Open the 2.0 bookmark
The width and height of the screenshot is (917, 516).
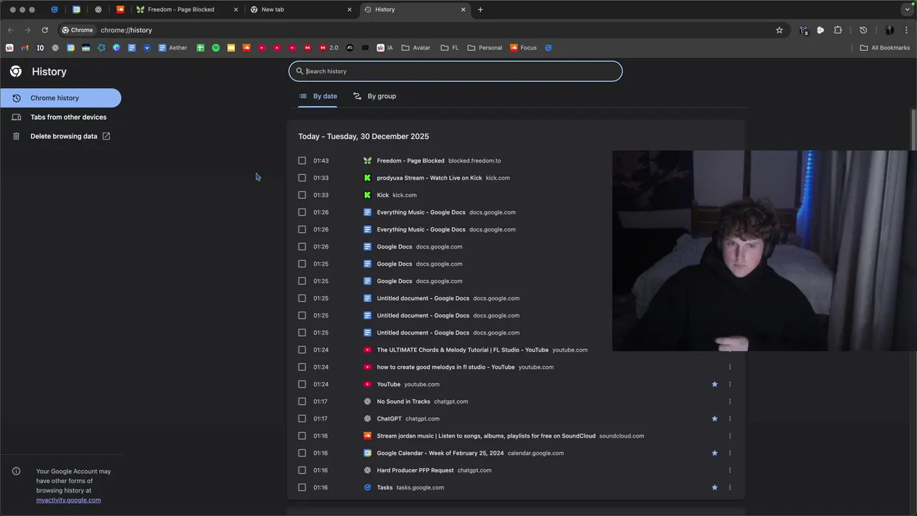pyautogui.click(x=329, y=48)
